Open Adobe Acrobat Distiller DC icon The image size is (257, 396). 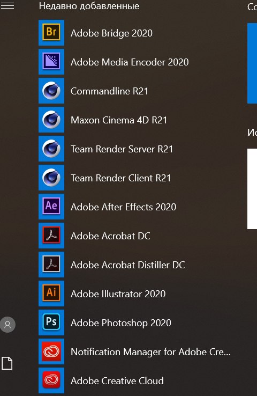[x=51, y=265]
